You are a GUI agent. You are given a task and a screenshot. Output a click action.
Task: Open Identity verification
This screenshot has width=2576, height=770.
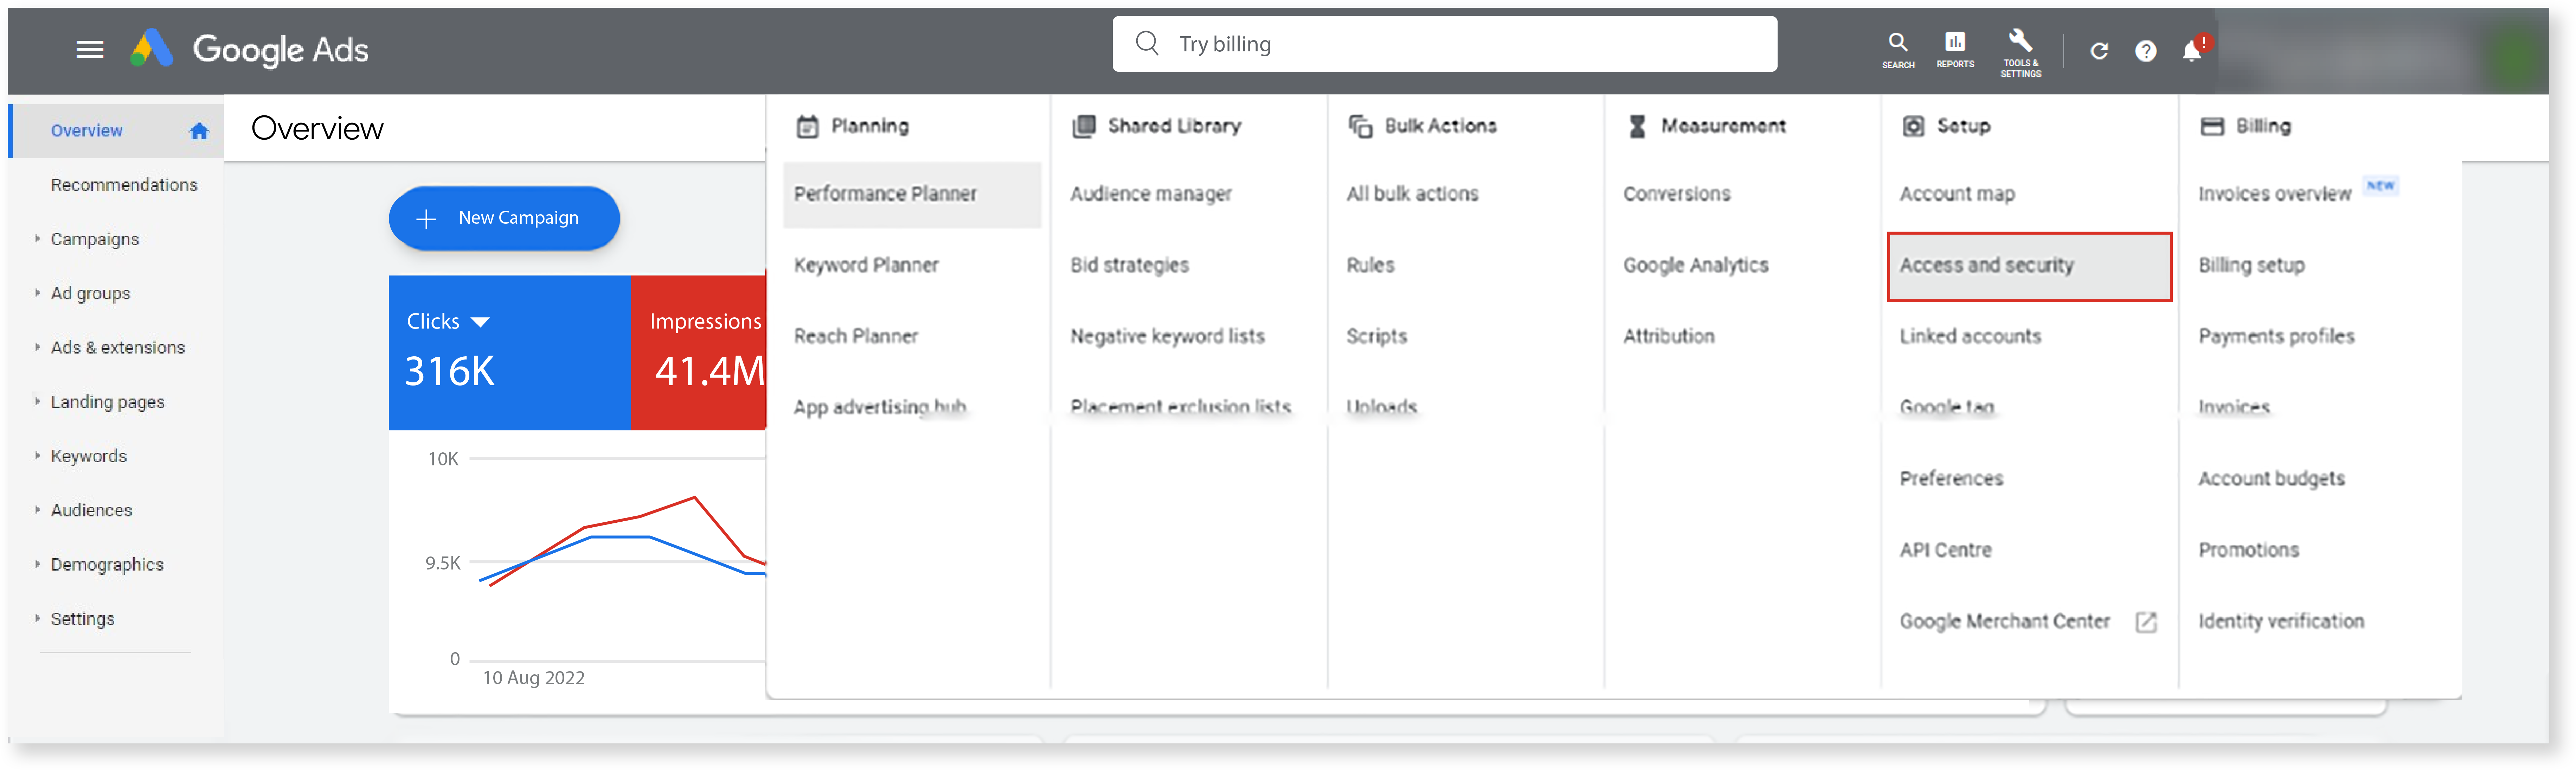pos(2281,622)
